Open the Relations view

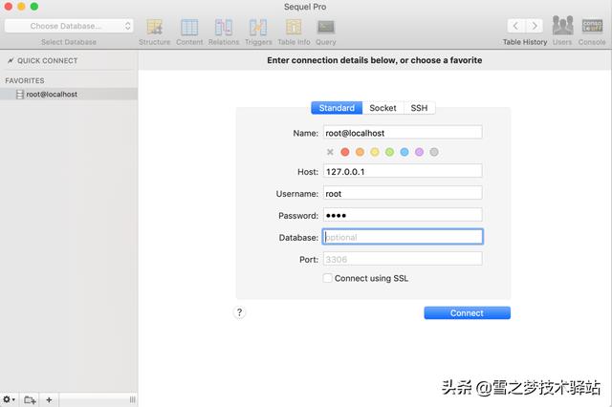click(224, 32)
